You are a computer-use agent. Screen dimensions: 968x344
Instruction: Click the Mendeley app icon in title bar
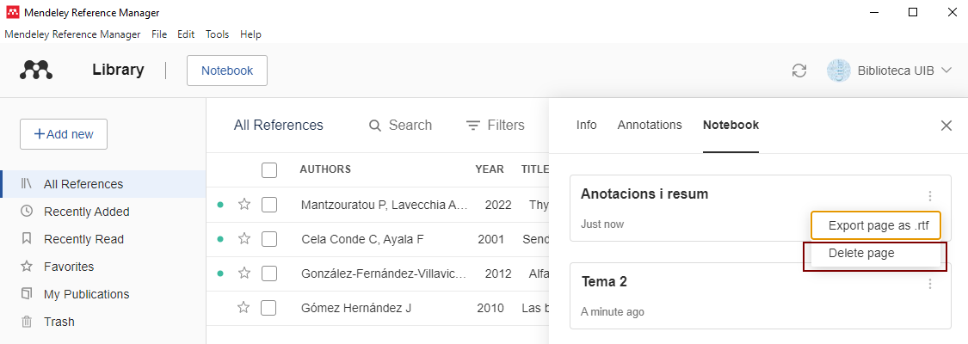(x=12, y=12)
